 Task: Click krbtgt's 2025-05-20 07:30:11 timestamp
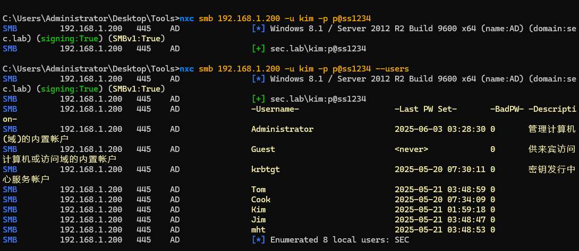440,169
